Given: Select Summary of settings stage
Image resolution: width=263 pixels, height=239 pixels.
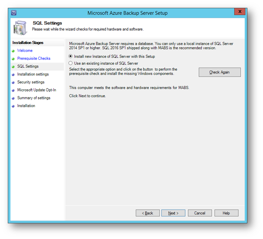Looking at the screenshot, I should [34, 98].
